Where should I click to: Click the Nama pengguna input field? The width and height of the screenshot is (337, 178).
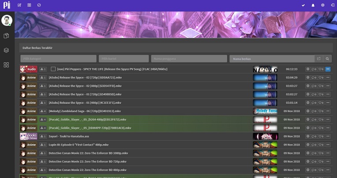[x=189, y=59]
